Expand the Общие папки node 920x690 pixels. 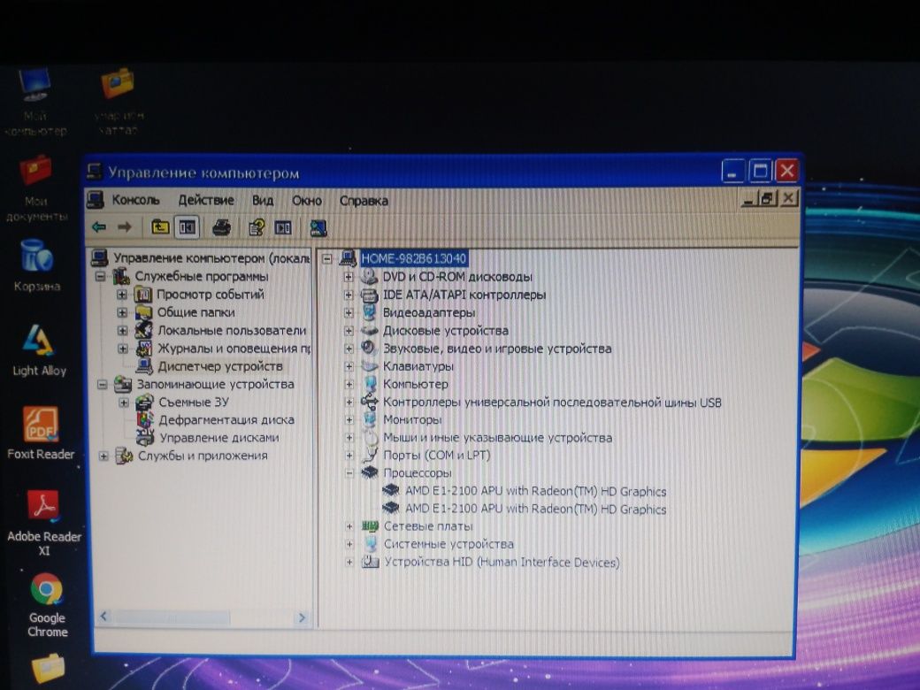coord(122,312)
